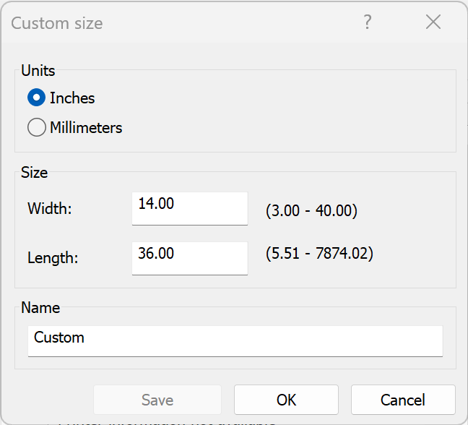Click the Name field containing Custom
This screenshot has height=425, width=468.
tap(235, 340)
